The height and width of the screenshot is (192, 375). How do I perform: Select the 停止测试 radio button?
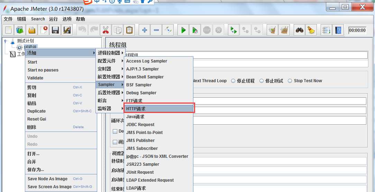coord(262,81)
